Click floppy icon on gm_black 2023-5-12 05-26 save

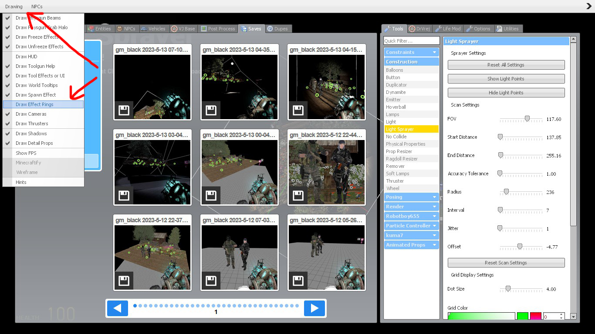point(298,280)
